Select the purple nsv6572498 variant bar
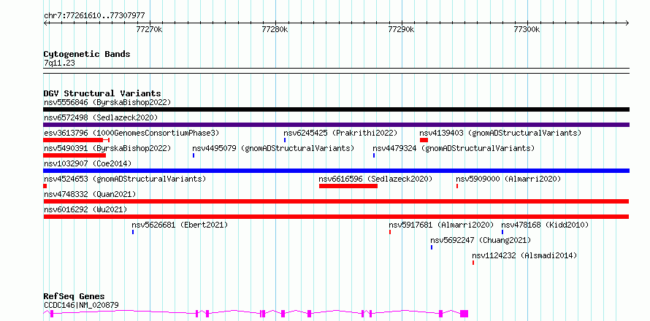The image size is (650, 321). pos(336,125)
